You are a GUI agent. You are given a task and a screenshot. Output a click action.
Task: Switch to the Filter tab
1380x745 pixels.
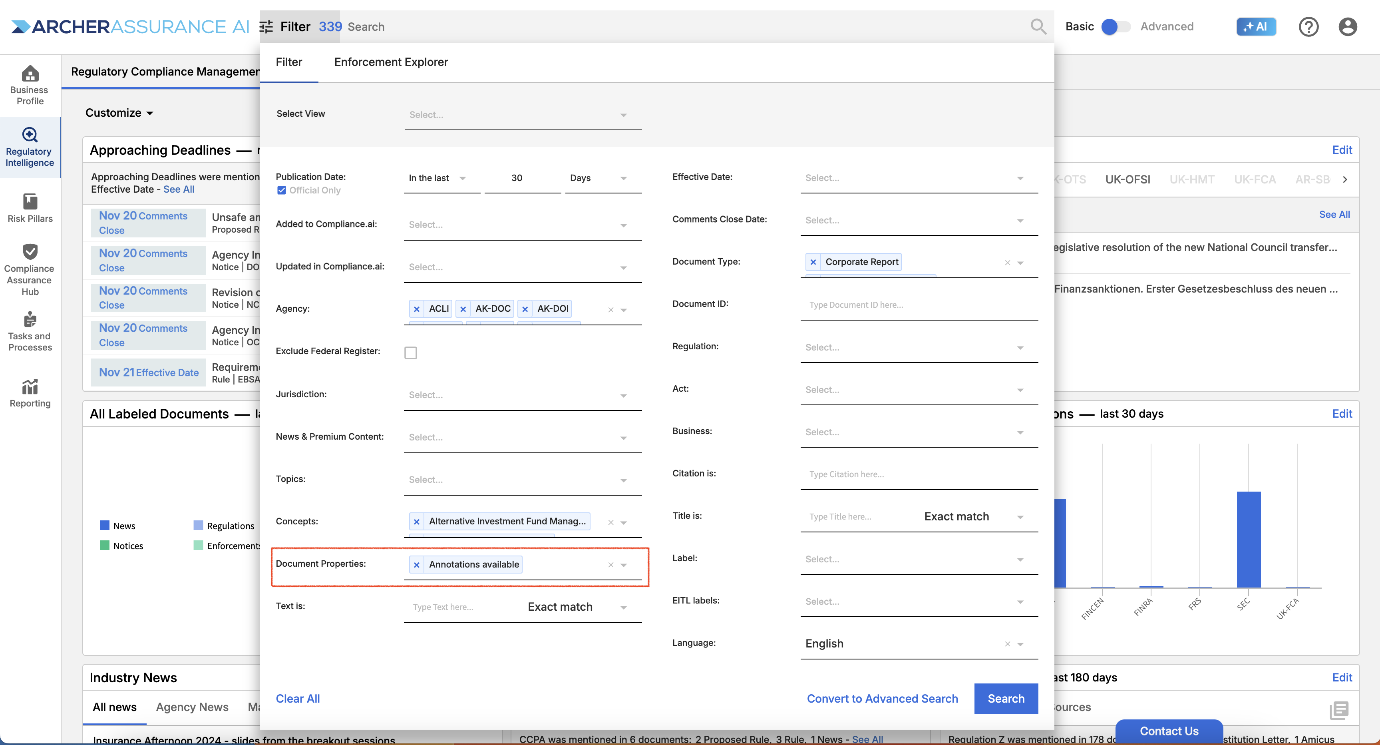pos(289,62)
